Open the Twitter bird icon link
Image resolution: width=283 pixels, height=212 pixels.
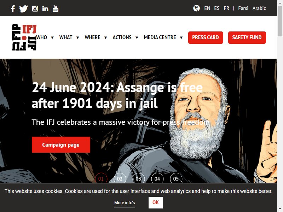(x=23, y=8)
